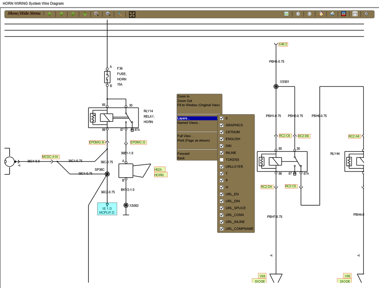Toggle the URL_CONN layer checkbox
The height and width of the screenshot is (288, 379).
coord(221,215)
